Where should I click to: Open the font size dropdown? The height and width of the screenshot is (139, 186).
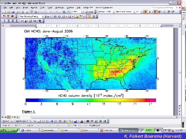coord(141,12)
